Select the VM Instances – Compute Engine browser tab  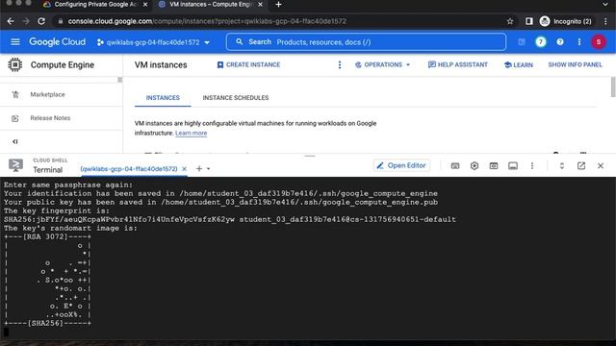point(211,4)
